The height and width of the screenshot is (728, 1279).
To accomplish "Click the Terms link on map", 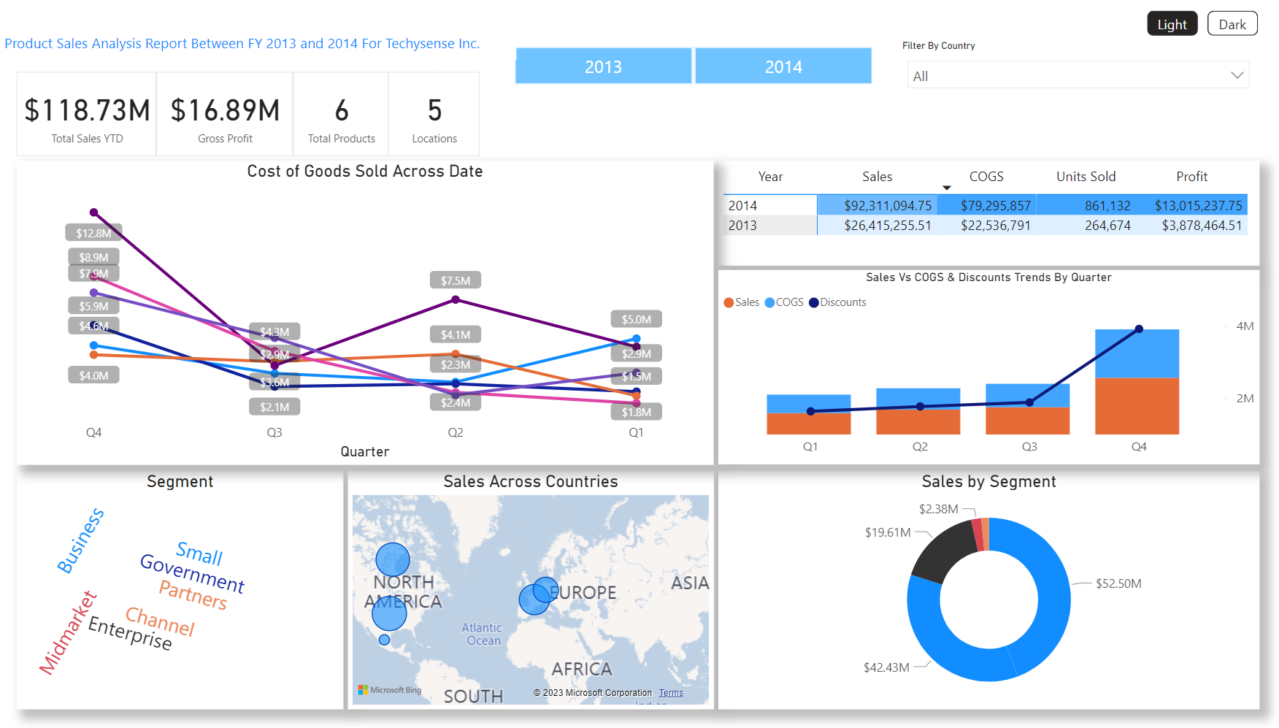I will point(671,693).
